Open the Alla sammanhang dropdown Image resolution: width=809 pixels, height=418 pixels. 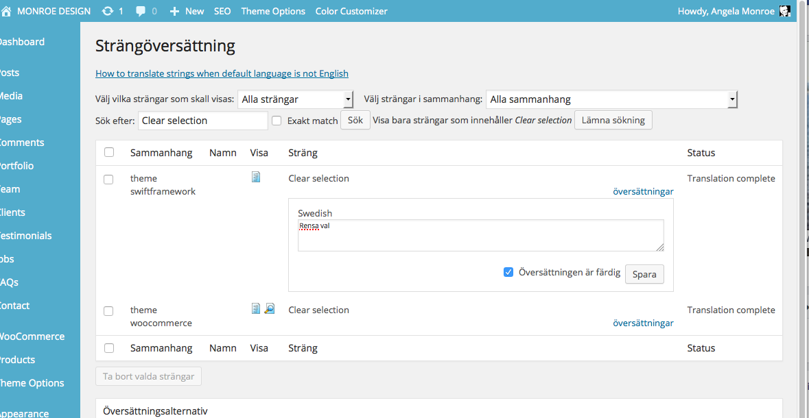[612, 99]
